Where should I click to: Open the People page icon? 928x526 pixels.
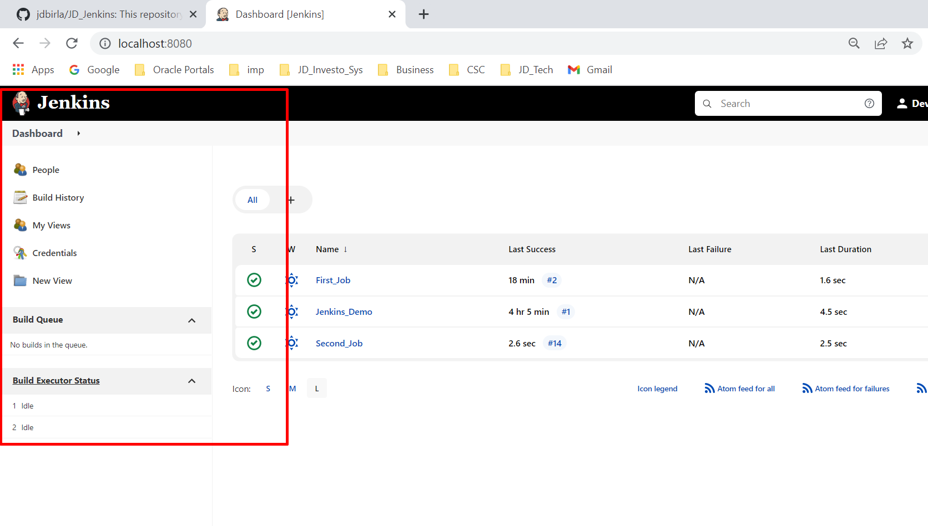coord(21,170)
